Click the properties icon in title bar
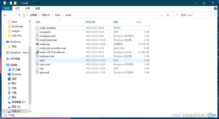 click(11, 3)
